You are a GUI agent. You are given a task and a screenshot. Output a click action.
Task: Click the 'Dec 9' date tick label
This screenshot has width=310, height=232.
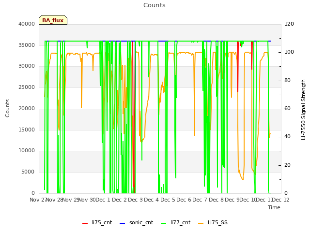232,200
